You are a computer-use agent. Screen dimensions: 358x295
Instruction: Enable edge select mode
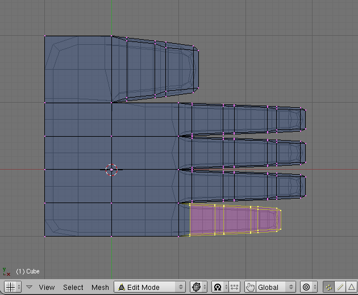click(x=340, y=287)
